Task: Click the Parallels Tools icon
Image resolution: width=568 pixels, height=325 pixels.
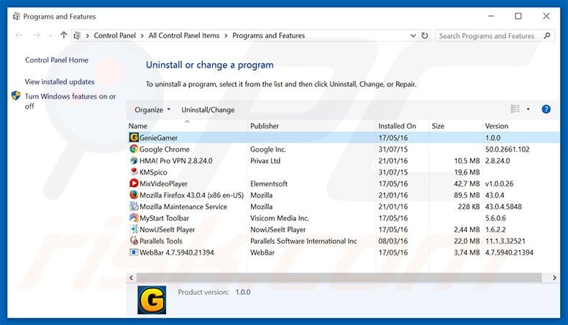Action: pos(134,241)
